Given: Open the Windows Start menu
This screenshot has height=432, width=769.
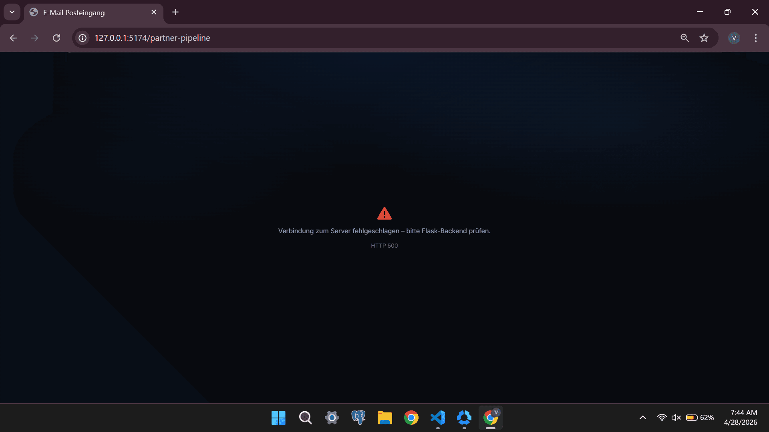Looking at the screenshot, I should 278,418.
